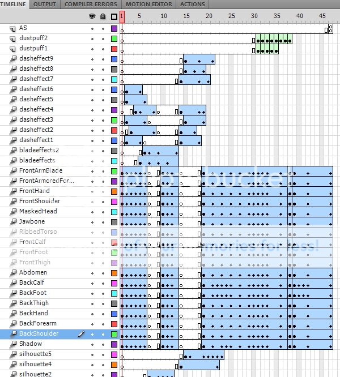Switch to the Output tab

coord(45,4)
